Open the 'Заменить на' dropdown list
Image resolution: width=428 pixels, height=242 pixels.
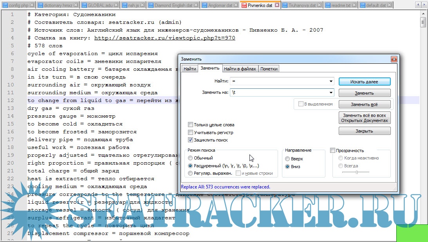pyautogui.click(x=331, y=93)
